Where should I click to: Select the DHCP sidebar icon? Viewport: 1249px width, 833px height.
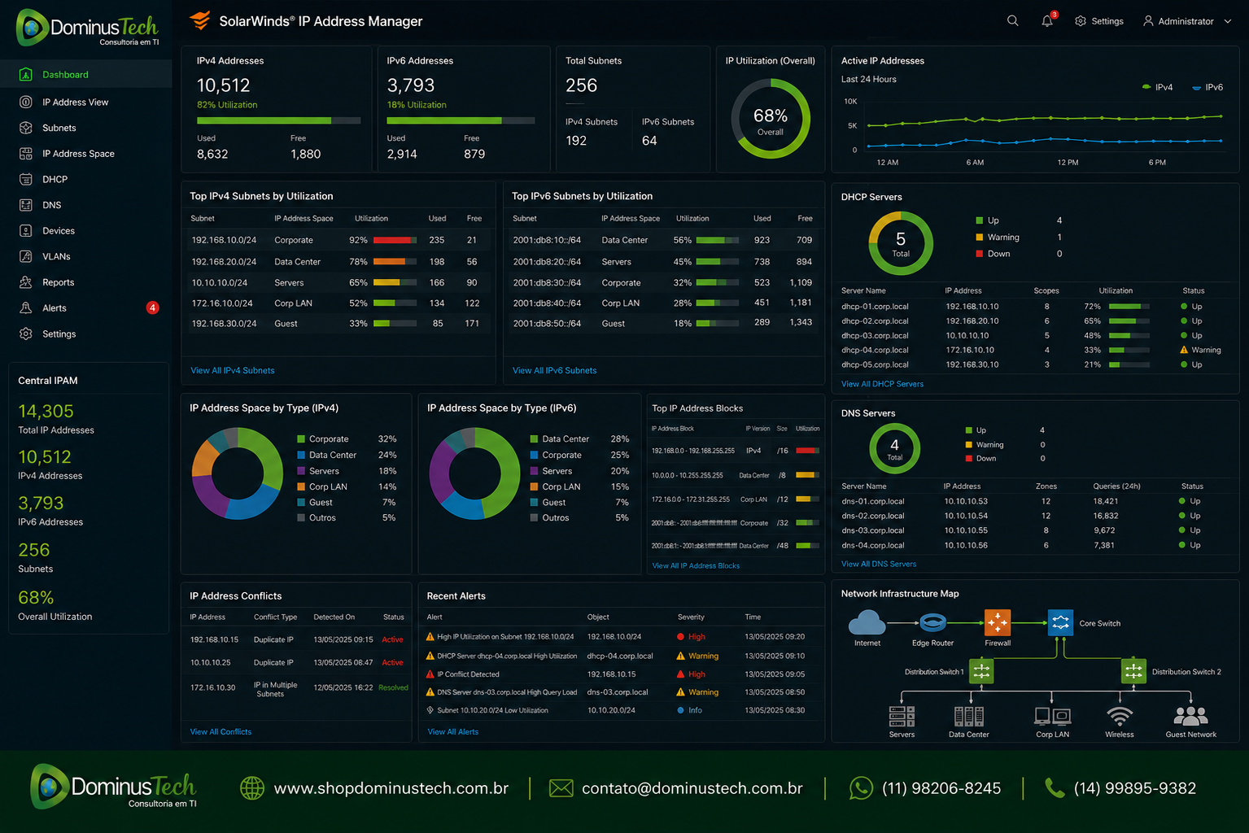pyautogui.click(x=26, y=179)
